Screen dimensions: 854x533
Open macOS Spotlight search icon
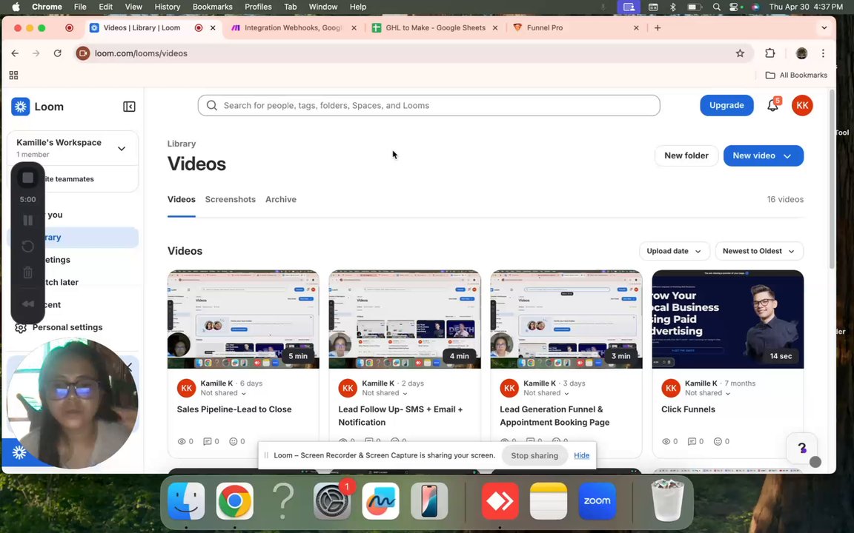click(x=717, y=7)
